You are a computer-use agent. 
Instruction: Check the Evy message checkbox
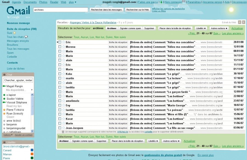pyautogui.click(x=60, y=105)
